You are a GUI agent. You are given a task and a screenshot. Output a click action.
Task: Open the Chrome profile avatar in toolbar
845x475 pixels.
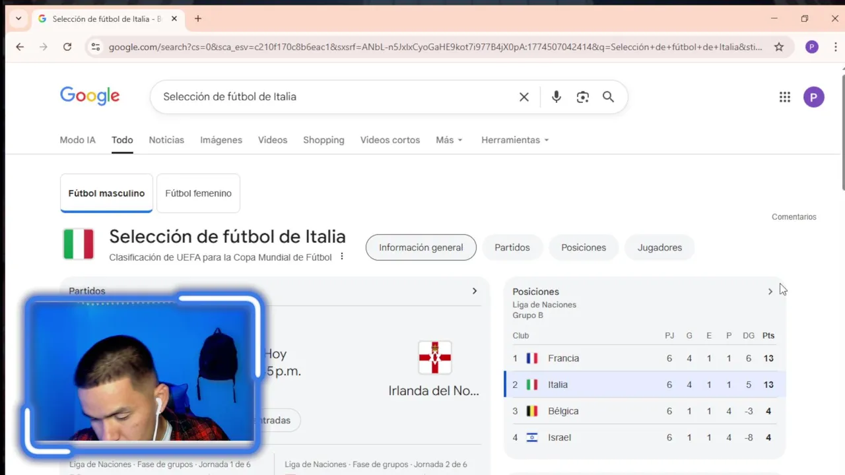(x=812, y=47)
